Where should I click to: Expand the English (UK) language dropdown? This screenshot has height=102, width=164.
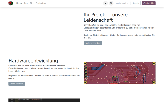tap(122, 3)
